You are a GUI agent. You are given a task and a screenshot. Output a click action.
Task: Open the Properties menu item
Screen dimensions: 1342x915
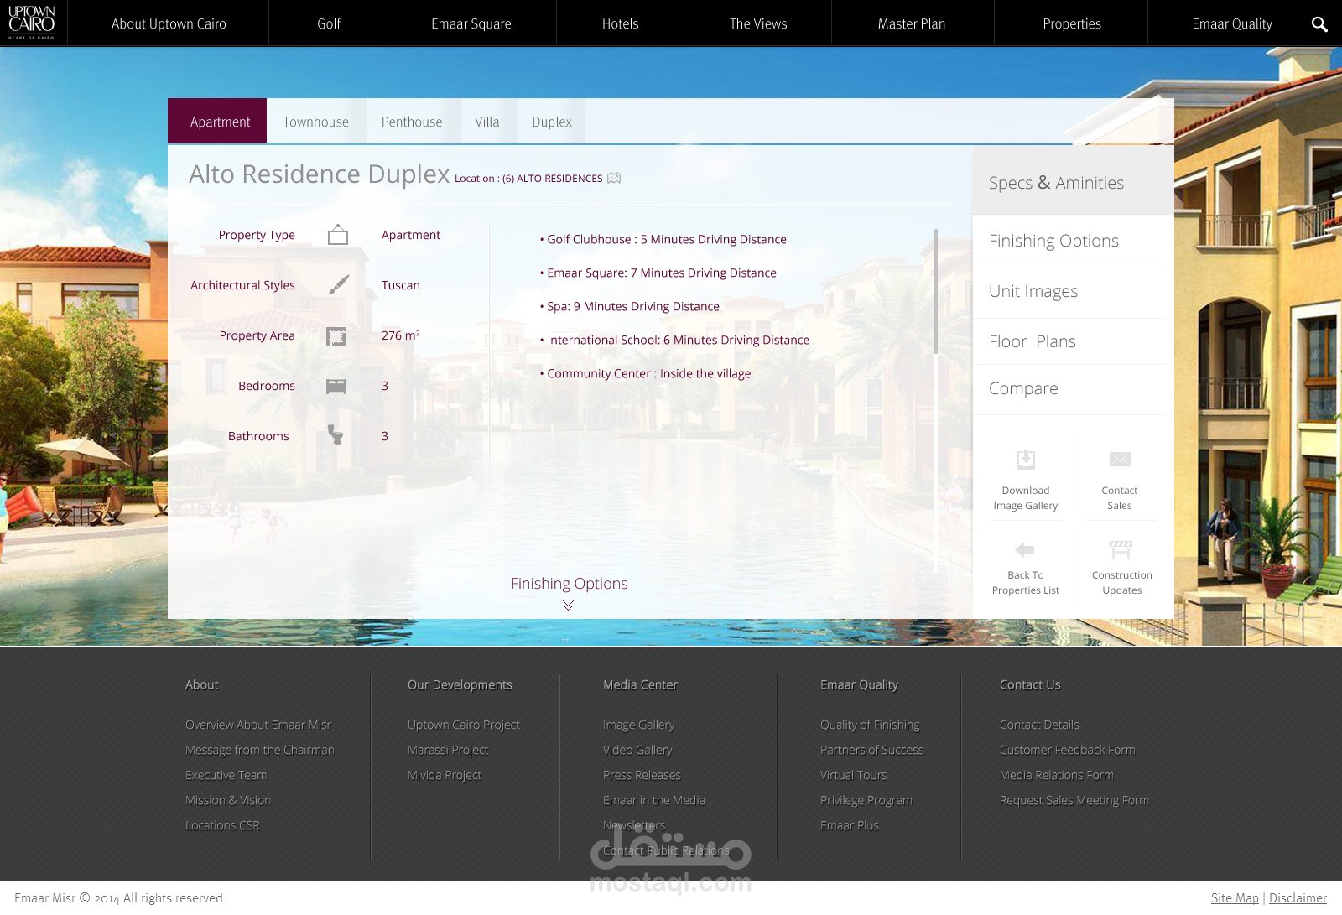click(x=1072, y=23)
